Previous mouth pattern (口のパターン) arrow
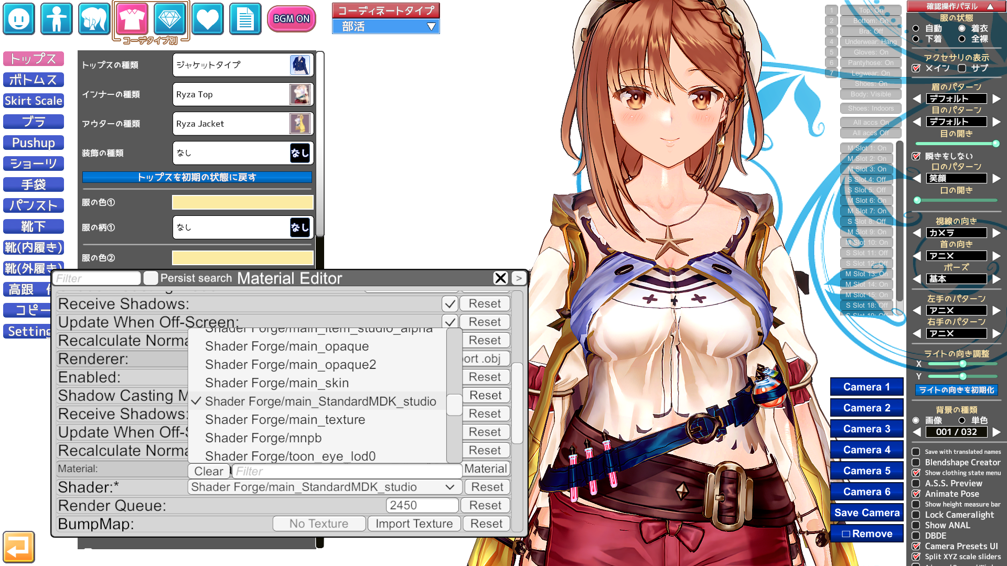The width and height of the screenshot is (1007, 566). 917,178
